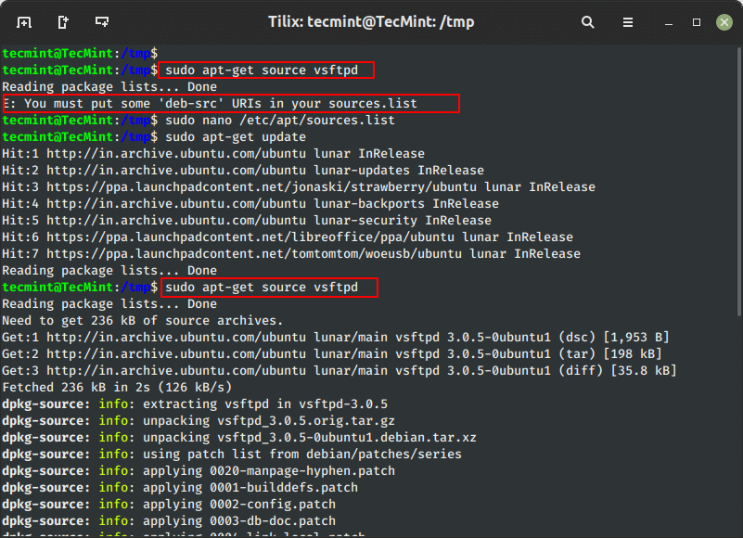
Task: Click 'Fetched 236 kB in 2s' line
Action: click(117, 387)
